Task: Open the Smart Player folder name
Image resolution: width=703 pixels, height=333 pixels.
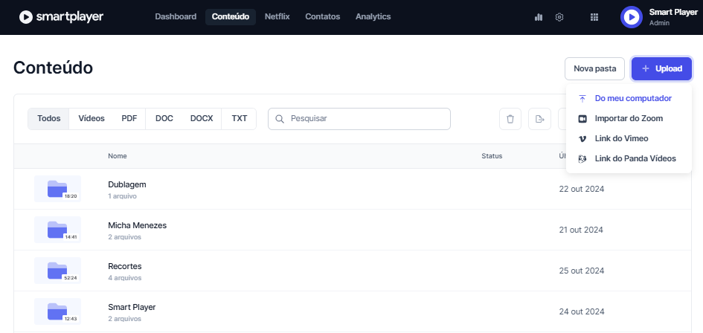Action: (132, 307)
